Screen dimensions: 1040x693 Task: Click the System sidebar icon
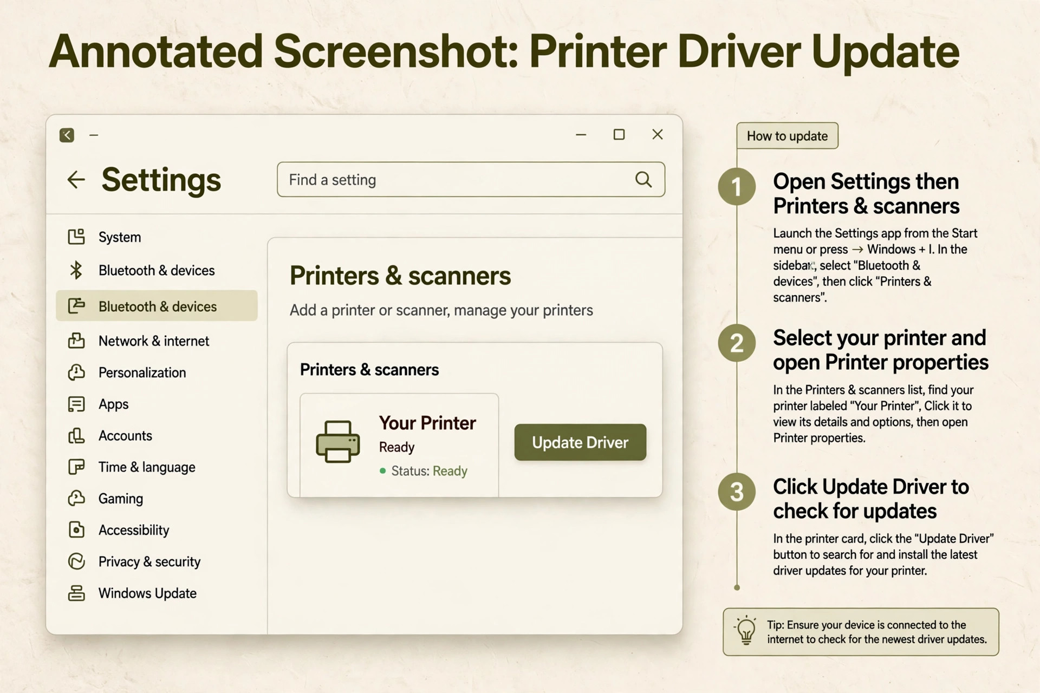point(76,237)
